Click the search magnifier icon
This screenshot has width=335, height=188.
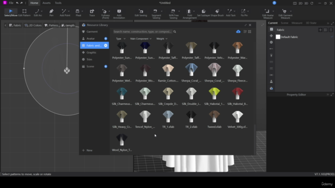(174, 31)
